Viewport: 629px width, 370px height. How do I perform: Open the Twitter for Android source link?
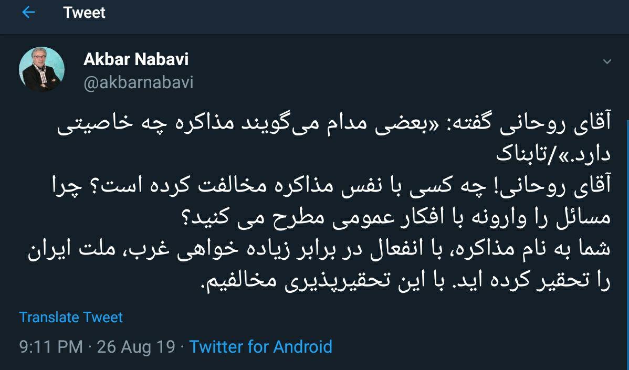260,347
